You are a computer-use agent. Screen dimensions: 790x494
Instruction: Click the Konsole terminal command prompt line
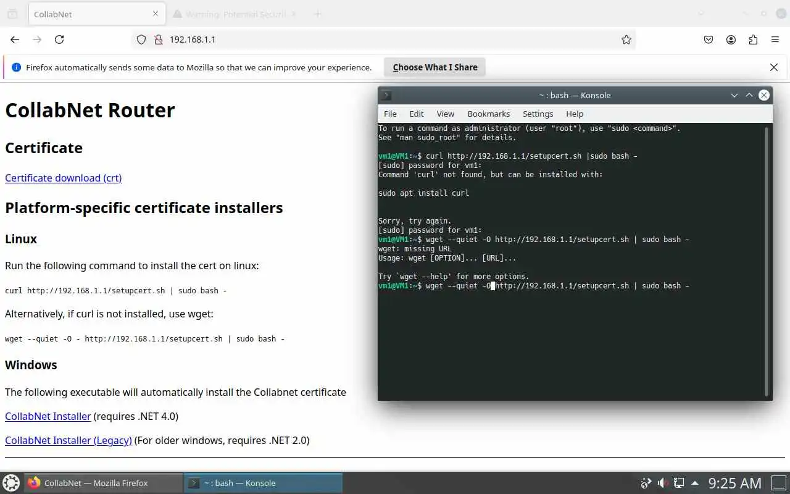pyautogui.click(x=534, y=286)
